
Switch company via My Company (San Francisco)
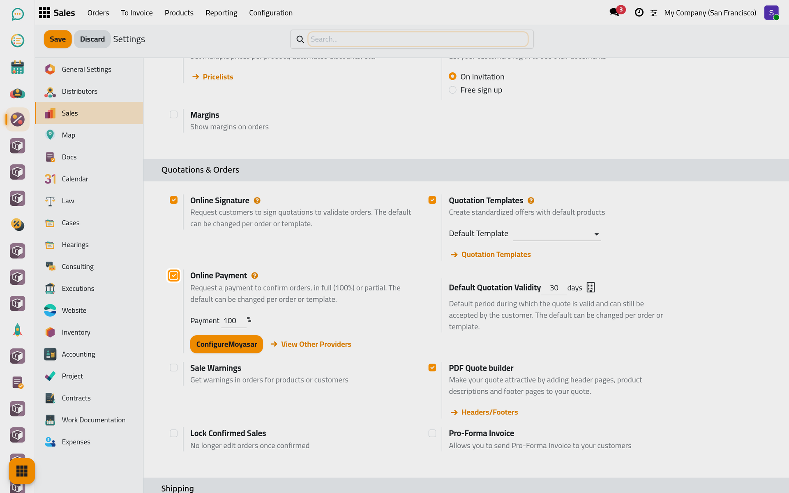click(x=710, y=13)
